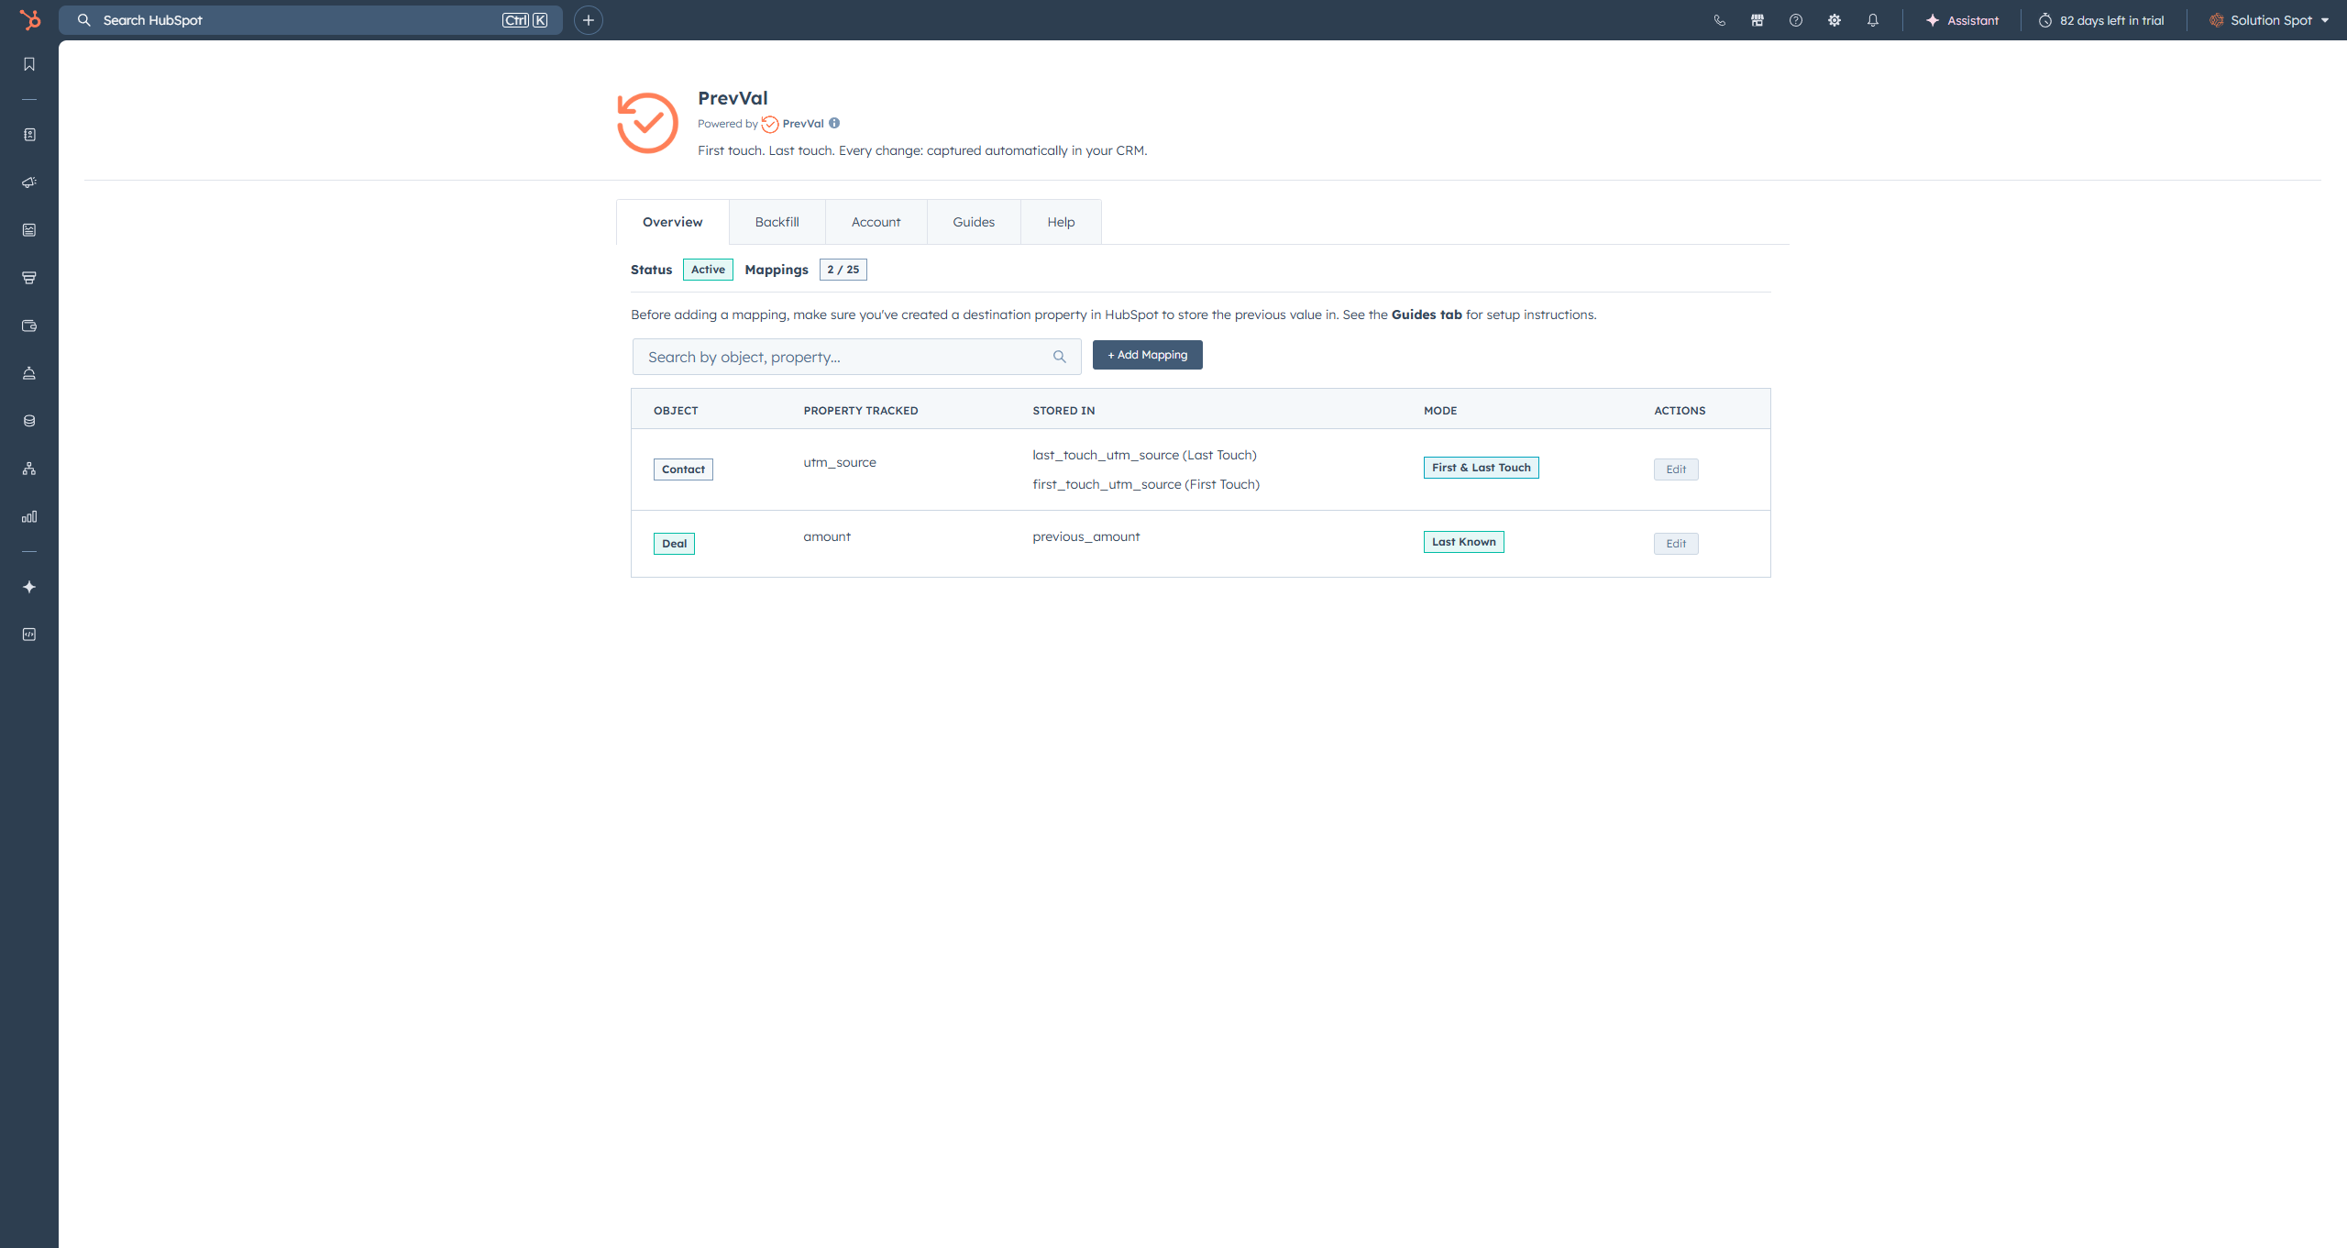Switch to the Backfill tab

click(x=777, y=222)
